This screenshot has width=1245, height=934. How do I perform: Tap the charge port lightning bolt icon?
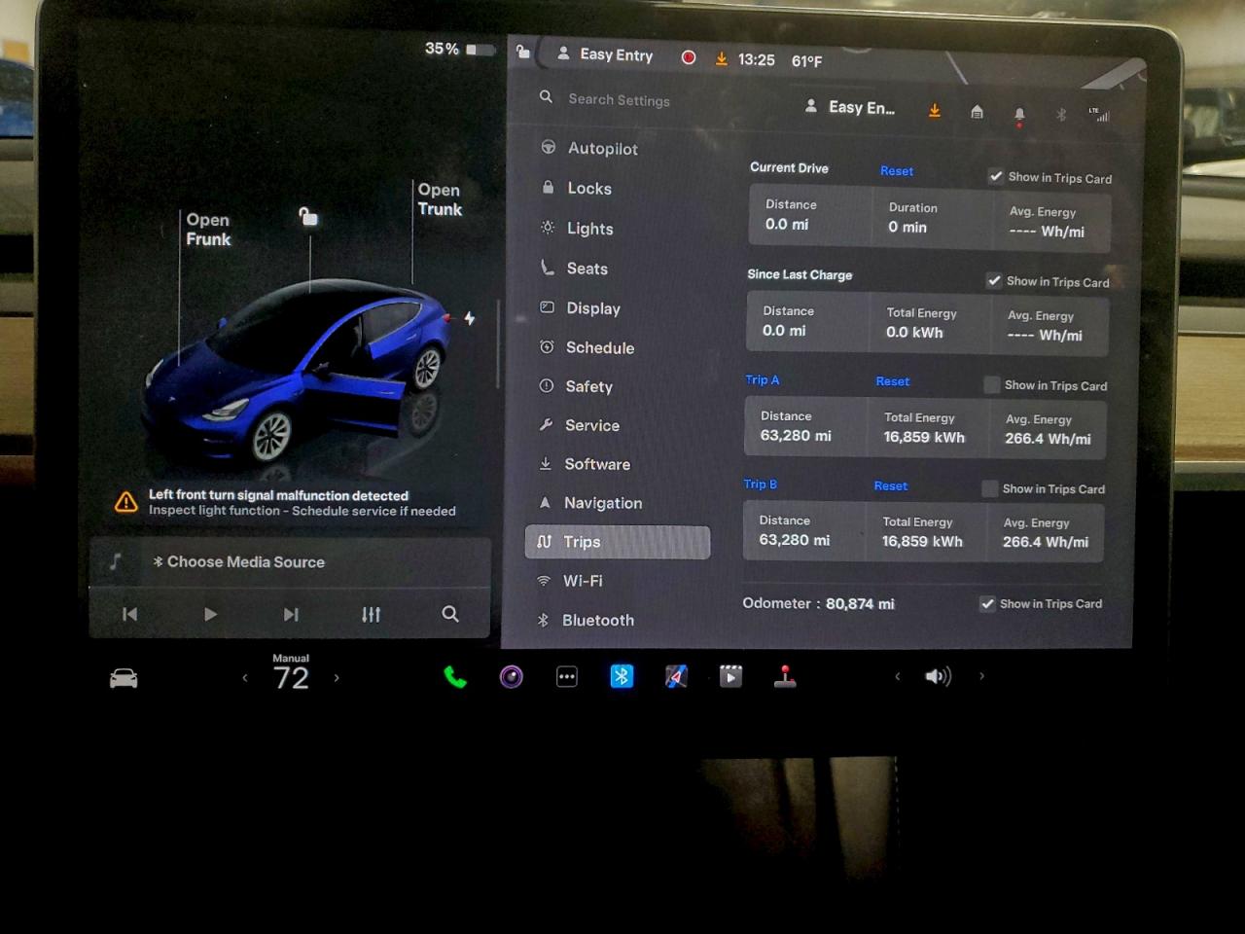[x=470, y=318]
